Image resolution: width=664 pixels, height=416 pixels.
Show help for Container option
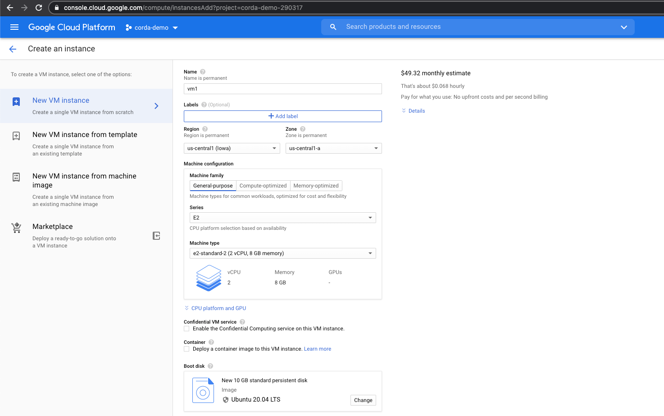[x=211, y=342]
